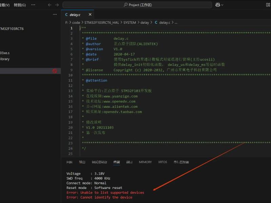Screen dimensions: 271x203
Task: Click the red prohibited icon in sidebar
Action: click(55, 71)
